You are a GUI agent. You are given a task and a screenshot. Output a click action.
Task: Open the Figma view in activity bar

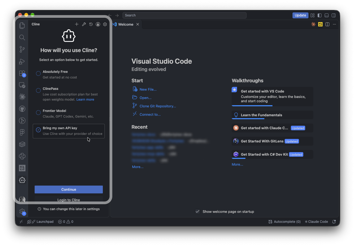click(x=22, y=132)
